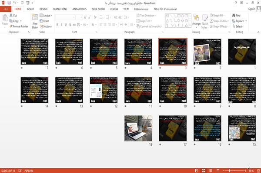The height and width of the screenshot is (173, 261).
Task: Click the zoom slider track
Action: tap(234, 170)
